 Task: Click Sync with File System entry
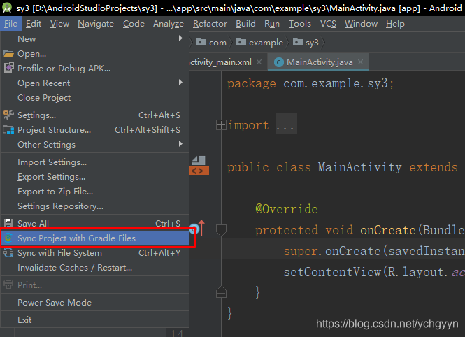click(x=95, y=253)
